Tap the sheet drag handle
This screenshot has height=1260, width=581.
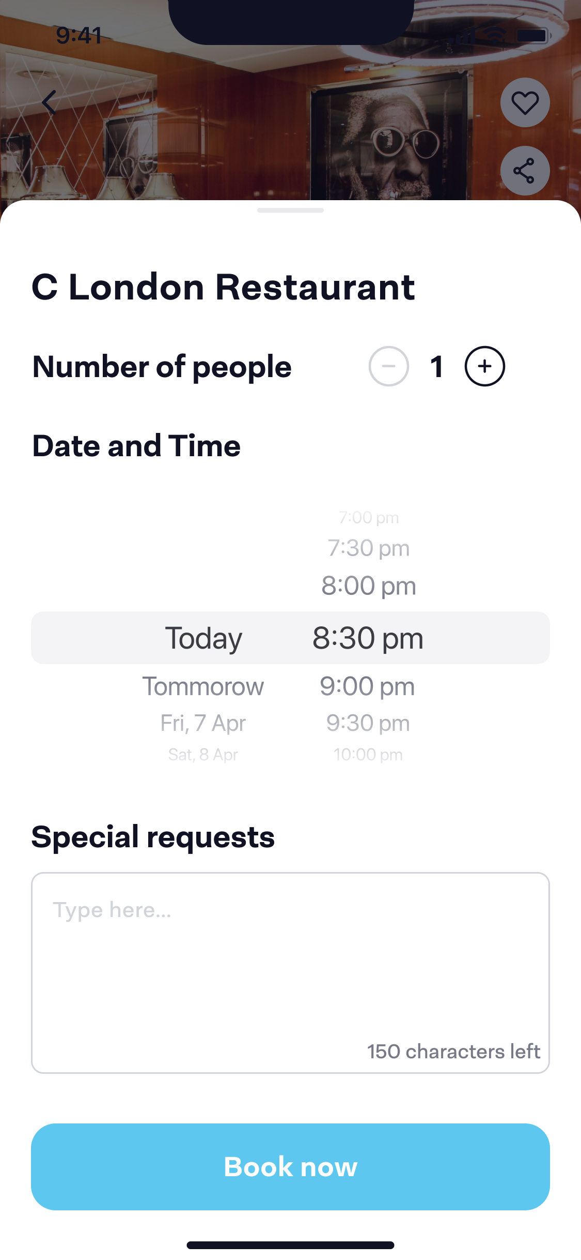[x=290, y=211]
